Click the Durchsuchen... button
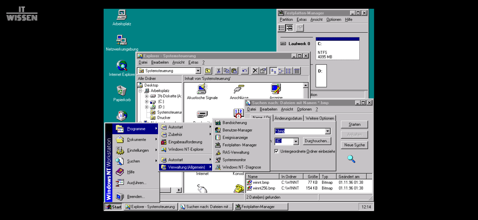This screenshot has width=478, height=220. (317, 141)
